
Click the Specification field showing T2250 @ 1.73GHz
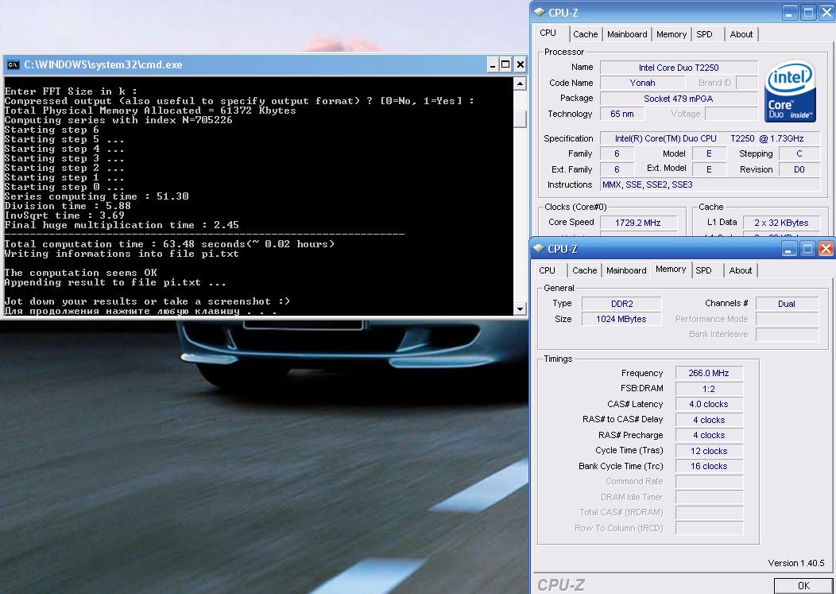710,138
